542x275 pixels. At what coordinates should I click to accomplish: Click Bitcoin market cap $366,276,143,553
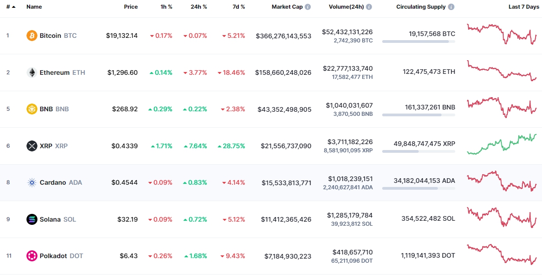[x=284, y=36]
